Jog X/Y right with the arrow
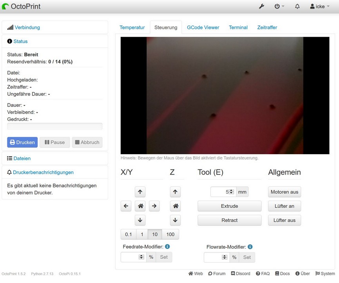The image size is (339, 283). pos(154,206)
